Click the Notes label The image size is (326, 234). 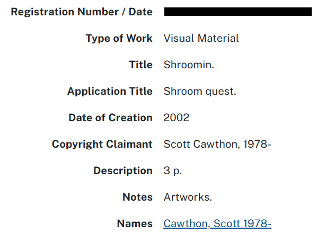pos(137,197)
